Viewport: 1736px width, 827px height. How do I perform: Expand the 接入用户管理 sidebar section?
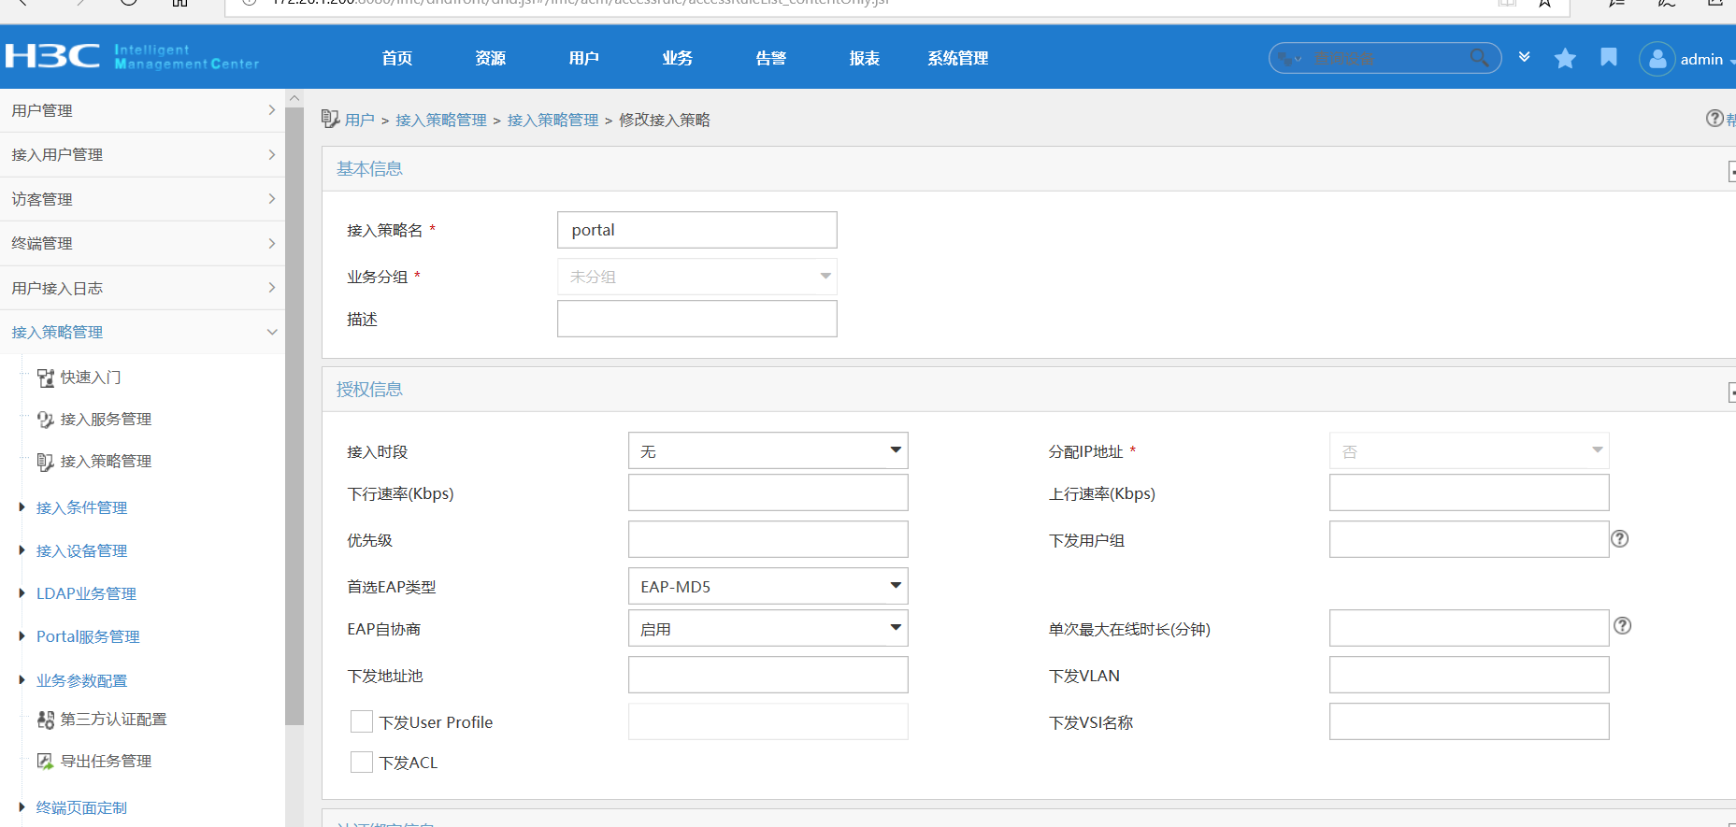click(142, 155)
